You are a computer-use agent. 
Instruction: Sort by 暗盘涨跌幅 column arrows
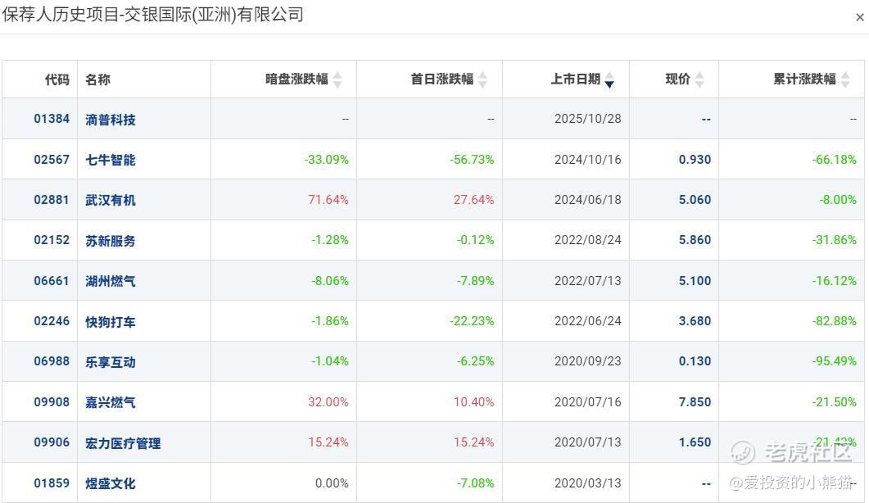tap(337, 79)
